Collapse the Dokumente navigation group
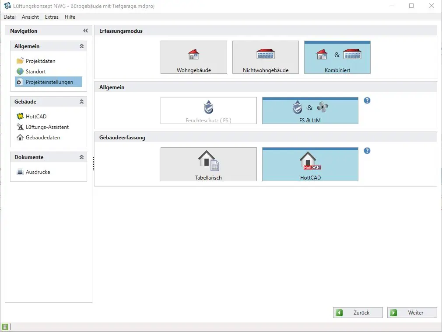442x332 pixels. point(81,157)
